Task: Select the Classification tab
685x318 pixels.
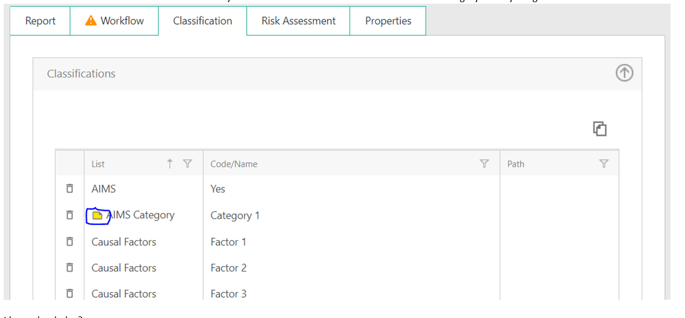Action: (x=202, y=21)
